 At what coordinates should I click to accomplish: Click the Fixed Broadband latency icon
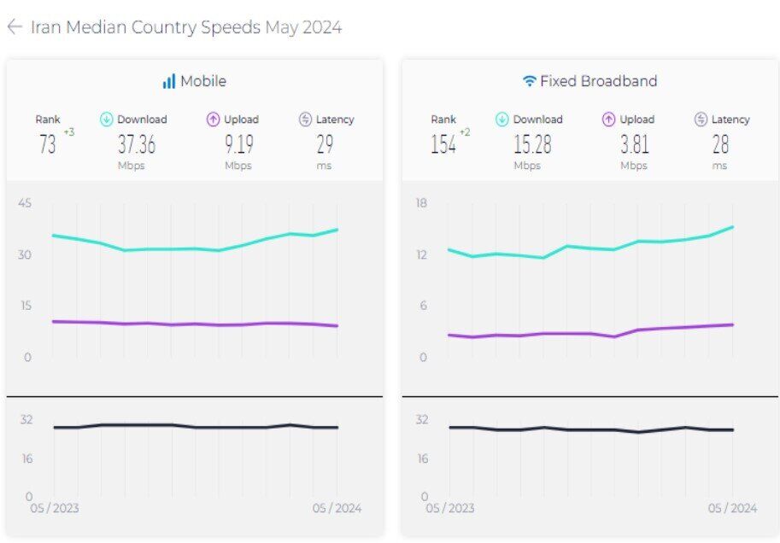point(701,120)
